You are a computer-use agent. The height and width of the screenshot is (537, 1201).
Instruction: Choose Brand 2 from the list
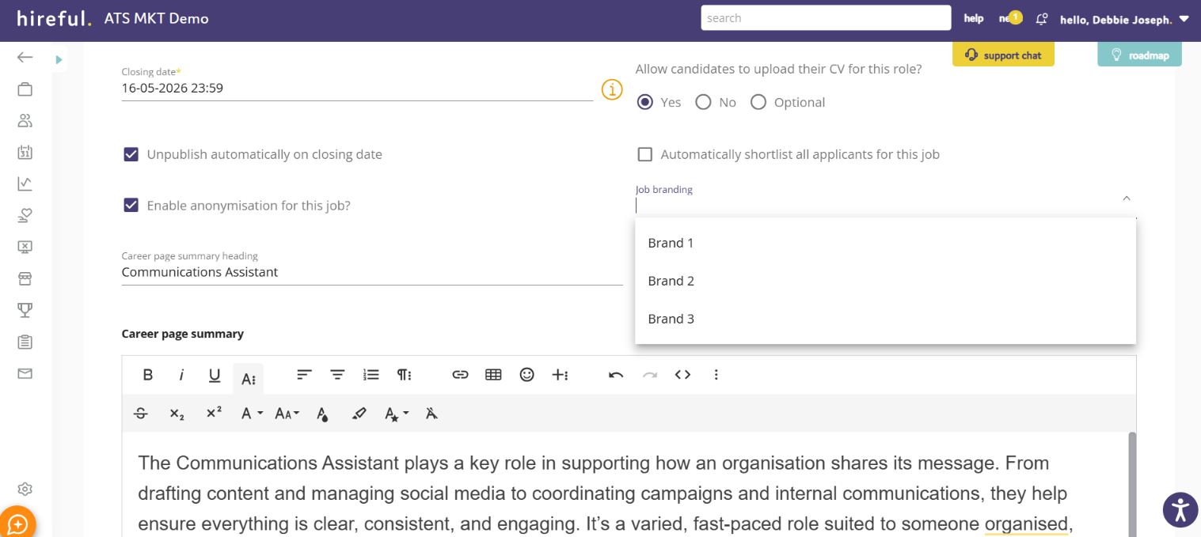pos(885,281)
